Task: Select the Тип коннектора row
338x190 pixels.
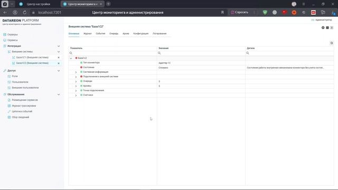Action: [x=201, y=63]
